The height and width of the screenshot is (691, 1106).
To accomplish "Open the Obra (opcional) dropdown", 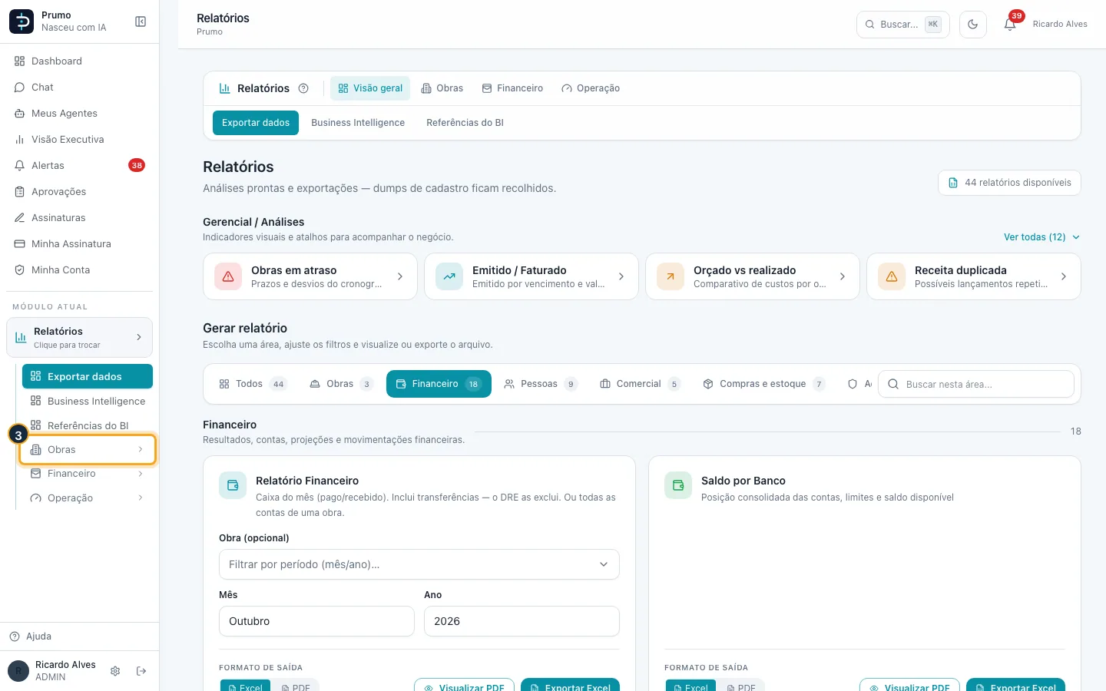I will click(x=419, y=564).
